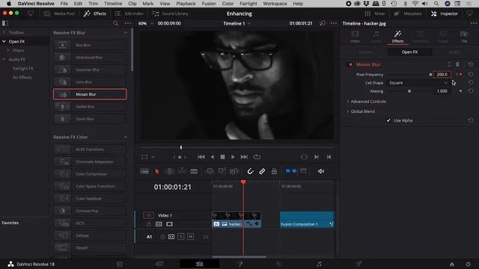Image resolution: width=479 pixels, height=269 pixels.
Task: Open the Deliver page rocket icon
Action: [x=359, y=264]
